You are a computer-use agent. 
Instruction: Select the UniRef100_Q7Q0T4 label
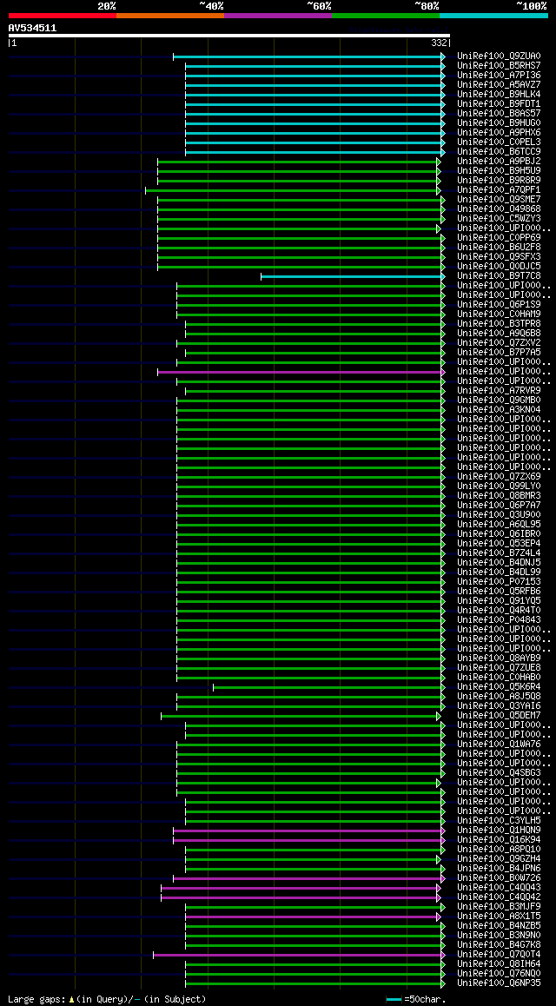pos(499,956)
